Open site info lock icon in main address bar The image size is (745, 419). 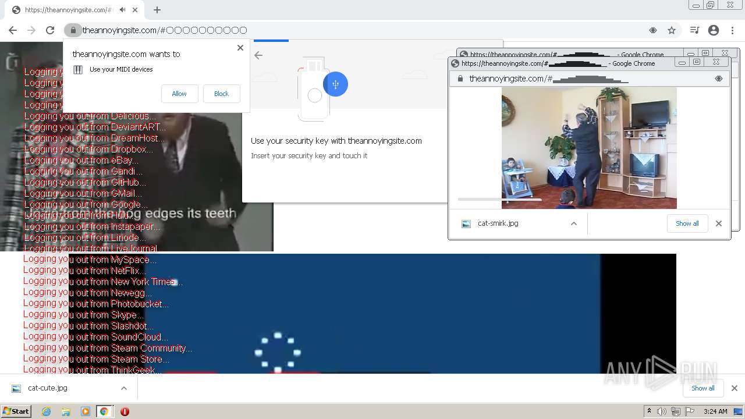pyautogui.click(x=73, y=30)
